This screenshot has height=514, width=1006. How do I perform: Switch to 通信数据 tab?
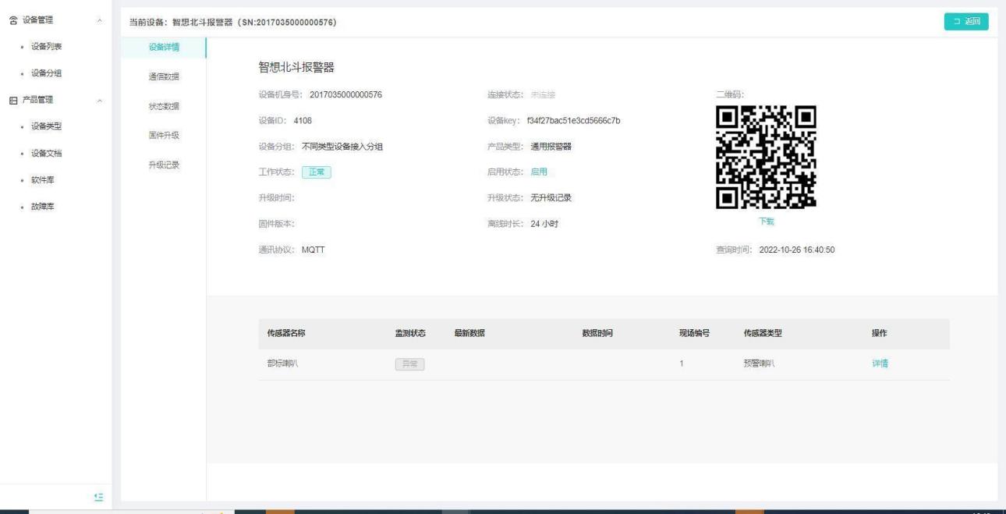tap(164, 76)
